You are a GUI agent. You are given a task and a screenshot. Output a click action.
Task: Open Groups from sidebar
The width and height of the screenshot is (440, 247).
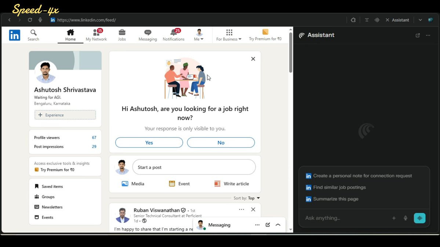pos(44,197)
